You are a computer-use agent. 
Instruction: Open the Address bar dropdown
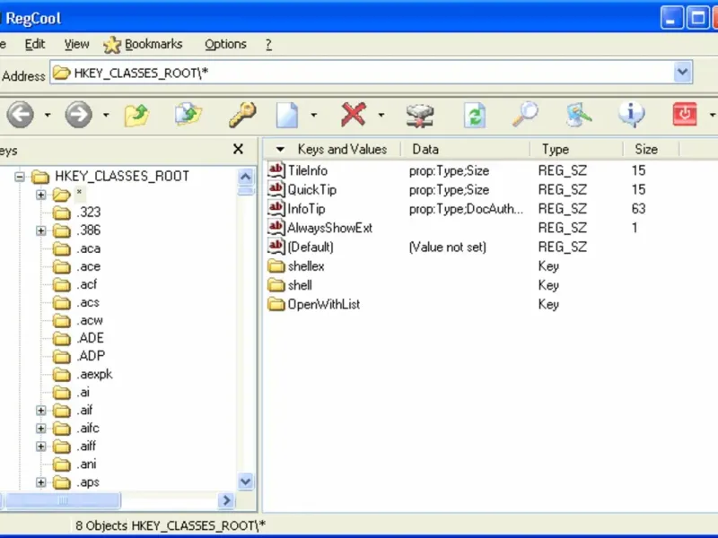(x=682, y=73)
